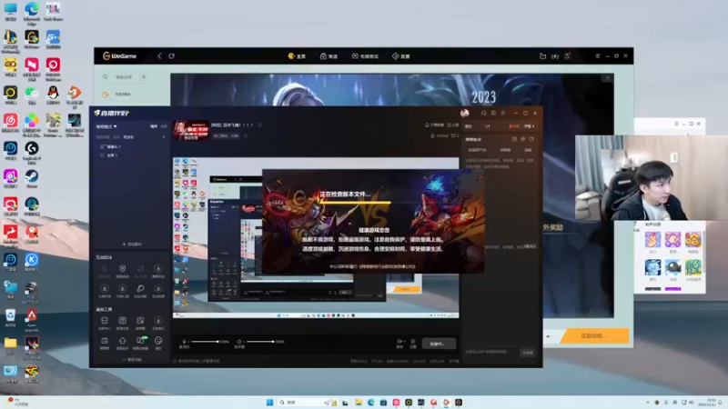Open stream settings gear near start-live
728x409 pixels.
tap(413, 344)
